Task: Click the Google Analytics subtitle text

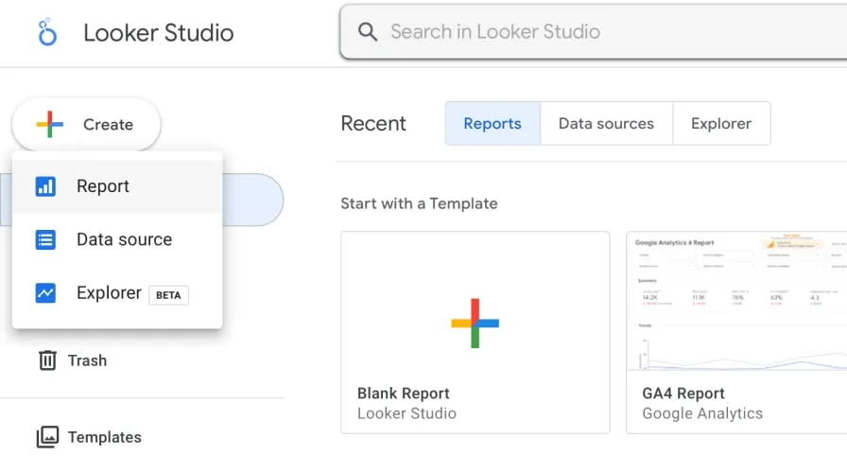Action: point(702,413)
